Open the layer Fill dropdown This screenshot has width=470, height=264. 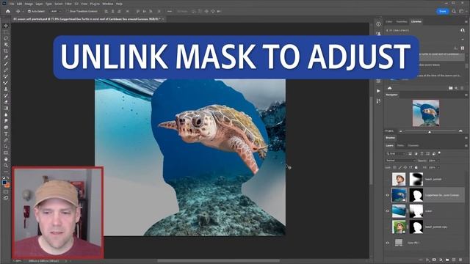[x=438, y=167]
